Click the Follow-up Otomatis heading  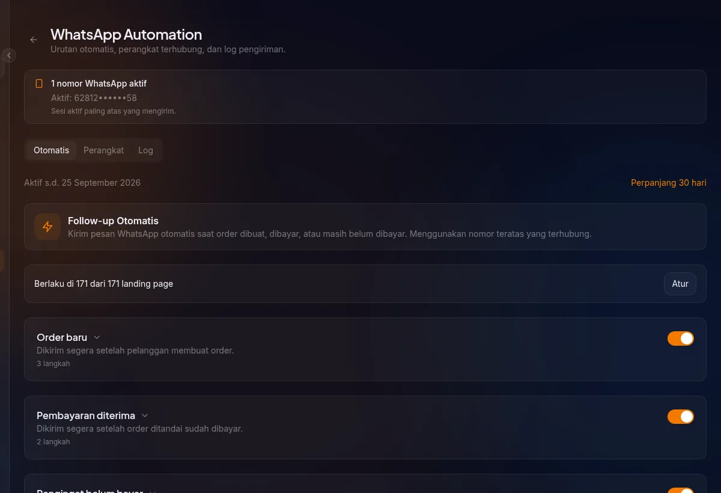pyautogui.click(x=113, y=221)
